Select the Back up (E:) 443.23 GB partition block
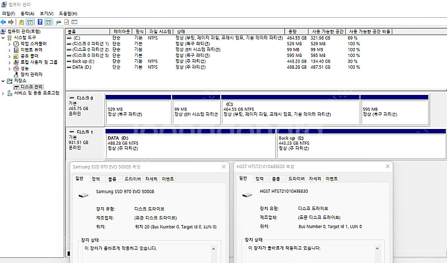This screenshot has height=263, width=447. click(x=361, y=144)
